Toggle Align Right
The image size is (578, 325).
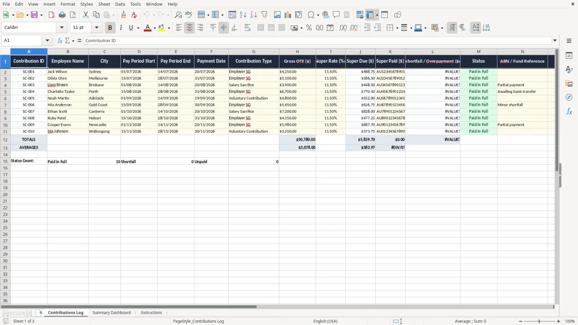200,28
